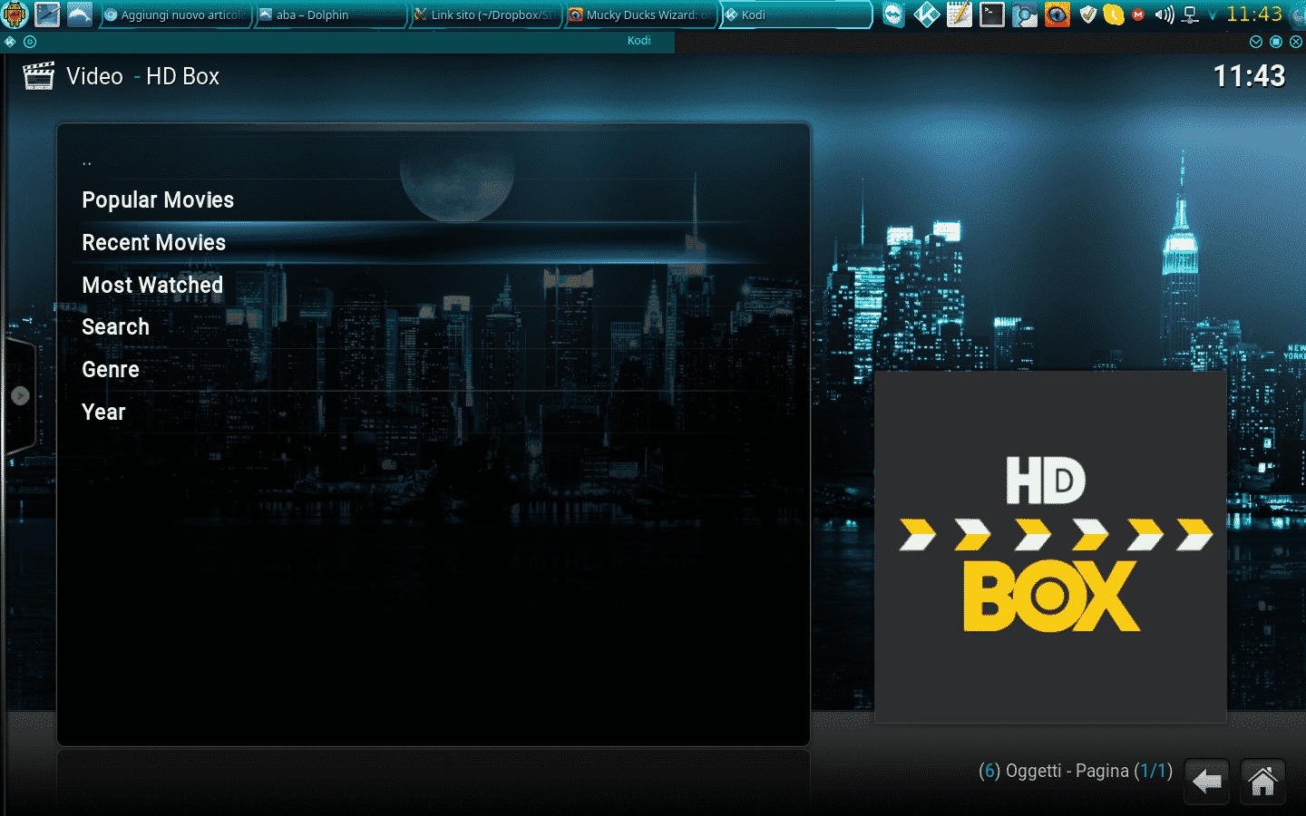Switch to 'Mucky Ducks Wizard' taskbar window
Image resolution: width=1306 pixels, height=816 pixels.
(640, 15)
